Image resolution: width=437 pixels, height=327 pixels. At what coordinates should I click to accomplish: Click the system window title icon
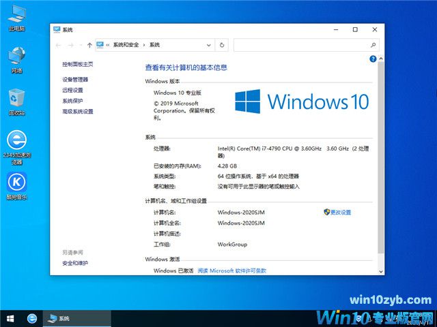[57, 29]
